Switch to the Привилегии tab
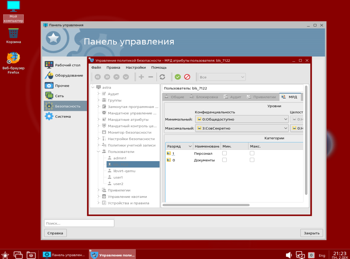The height and width of the screenshot is (259, 350). click(262, 97)
